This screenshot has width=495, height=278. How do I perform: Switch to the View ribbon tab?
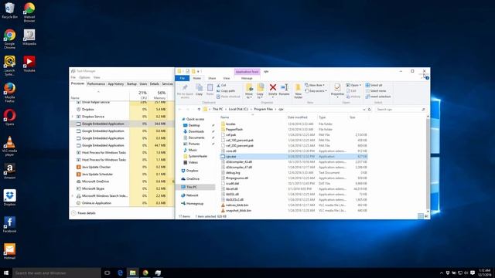[227, 78]
